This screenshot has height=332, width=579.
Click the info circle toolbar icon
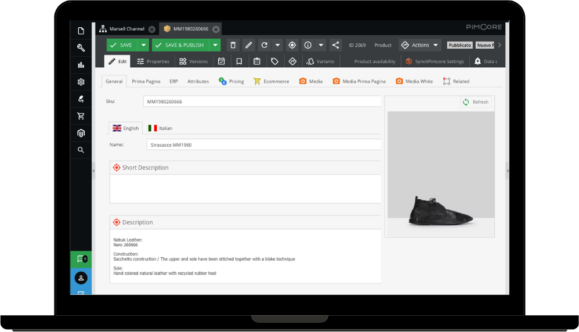click(307, 45)
